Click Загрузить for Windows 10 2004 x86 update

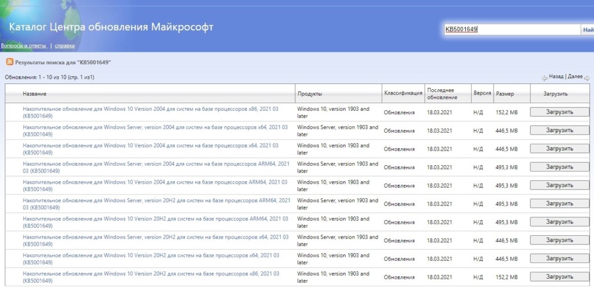560,112
